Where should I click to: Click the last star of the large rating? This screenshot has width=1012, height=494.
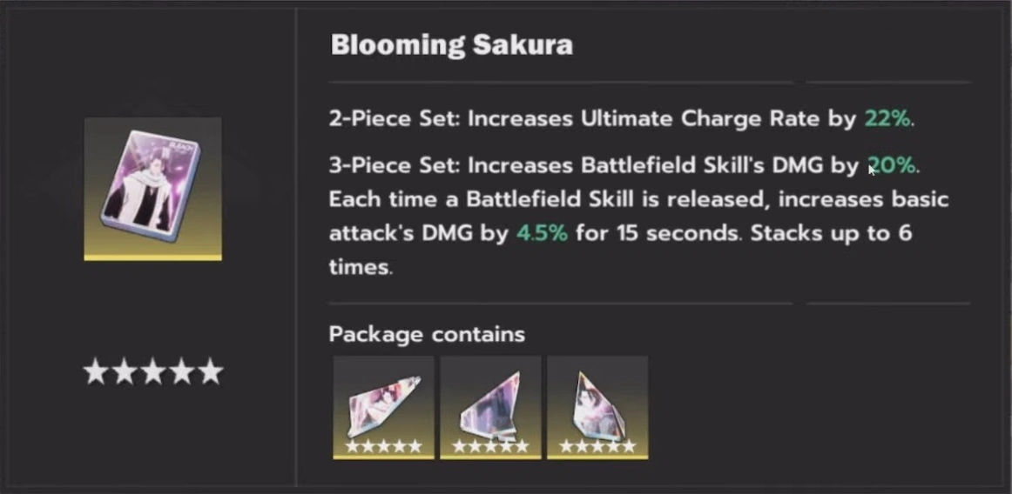tap(210, 372)
